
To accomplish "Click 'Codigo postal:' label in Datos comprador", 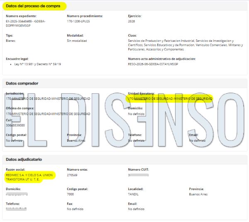I will point(16,135).
